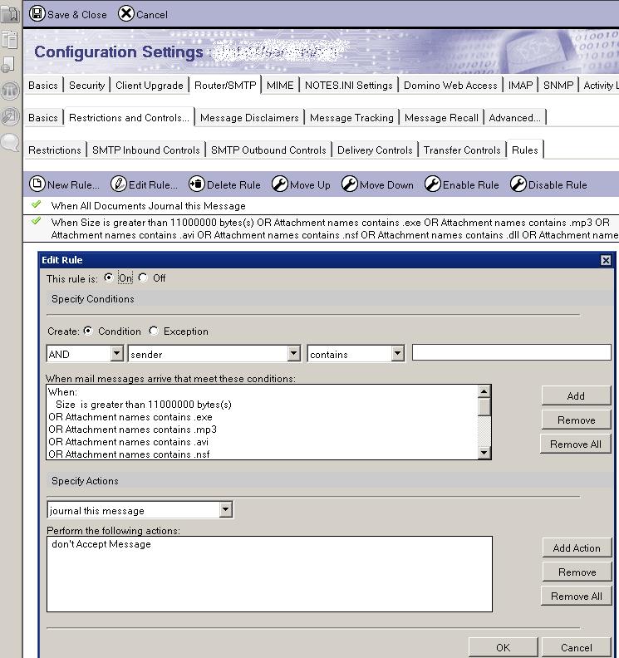The width and height of the screenshot is (619, 658).
Task: Click the Delete Rule trash icon
Action: click(x=196, y=184)
